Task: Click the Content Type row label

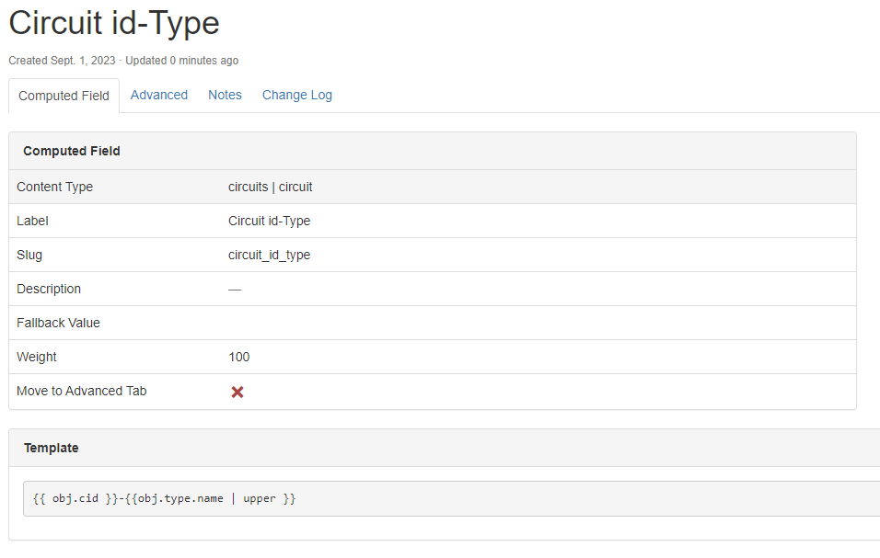Action: click(x=54, y=187)
